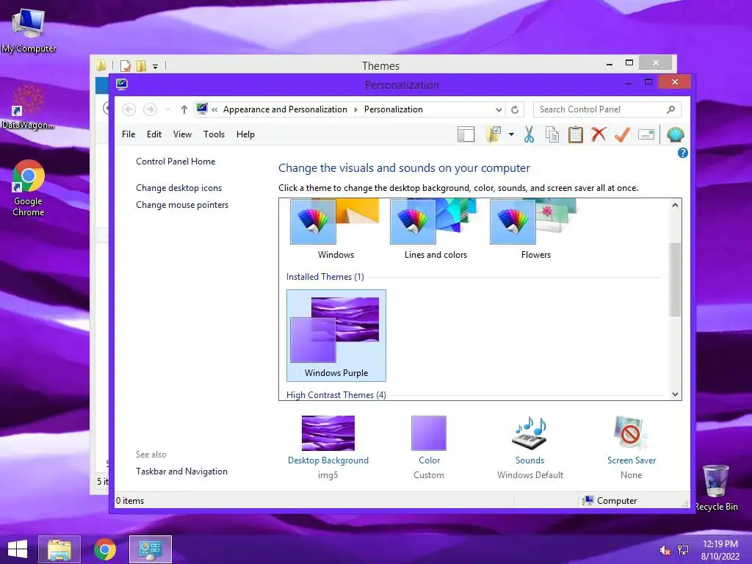Select the DataWagon desktop shortcut
Image resolution: width=752 pixels, height=564 pixels.
28,107
